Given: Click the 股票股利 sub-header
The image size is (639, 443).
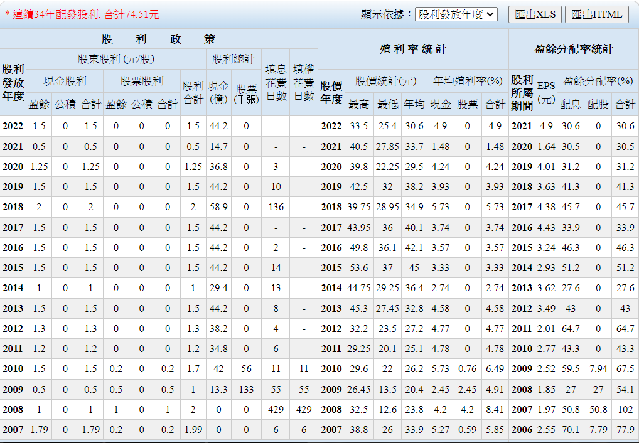Looking at the screenshot, I should (141, 81).
